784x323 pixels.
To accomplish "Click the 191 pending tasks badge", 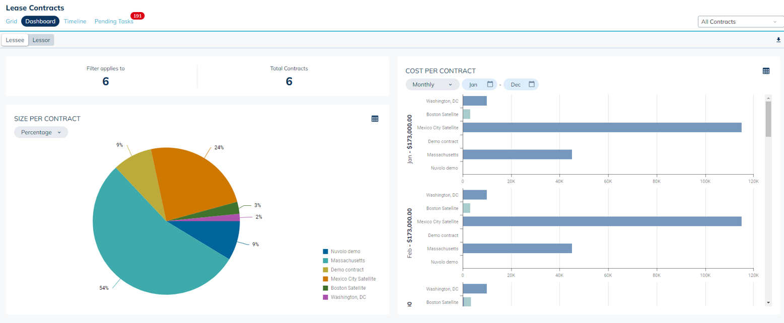I will (x=137, y=16).
